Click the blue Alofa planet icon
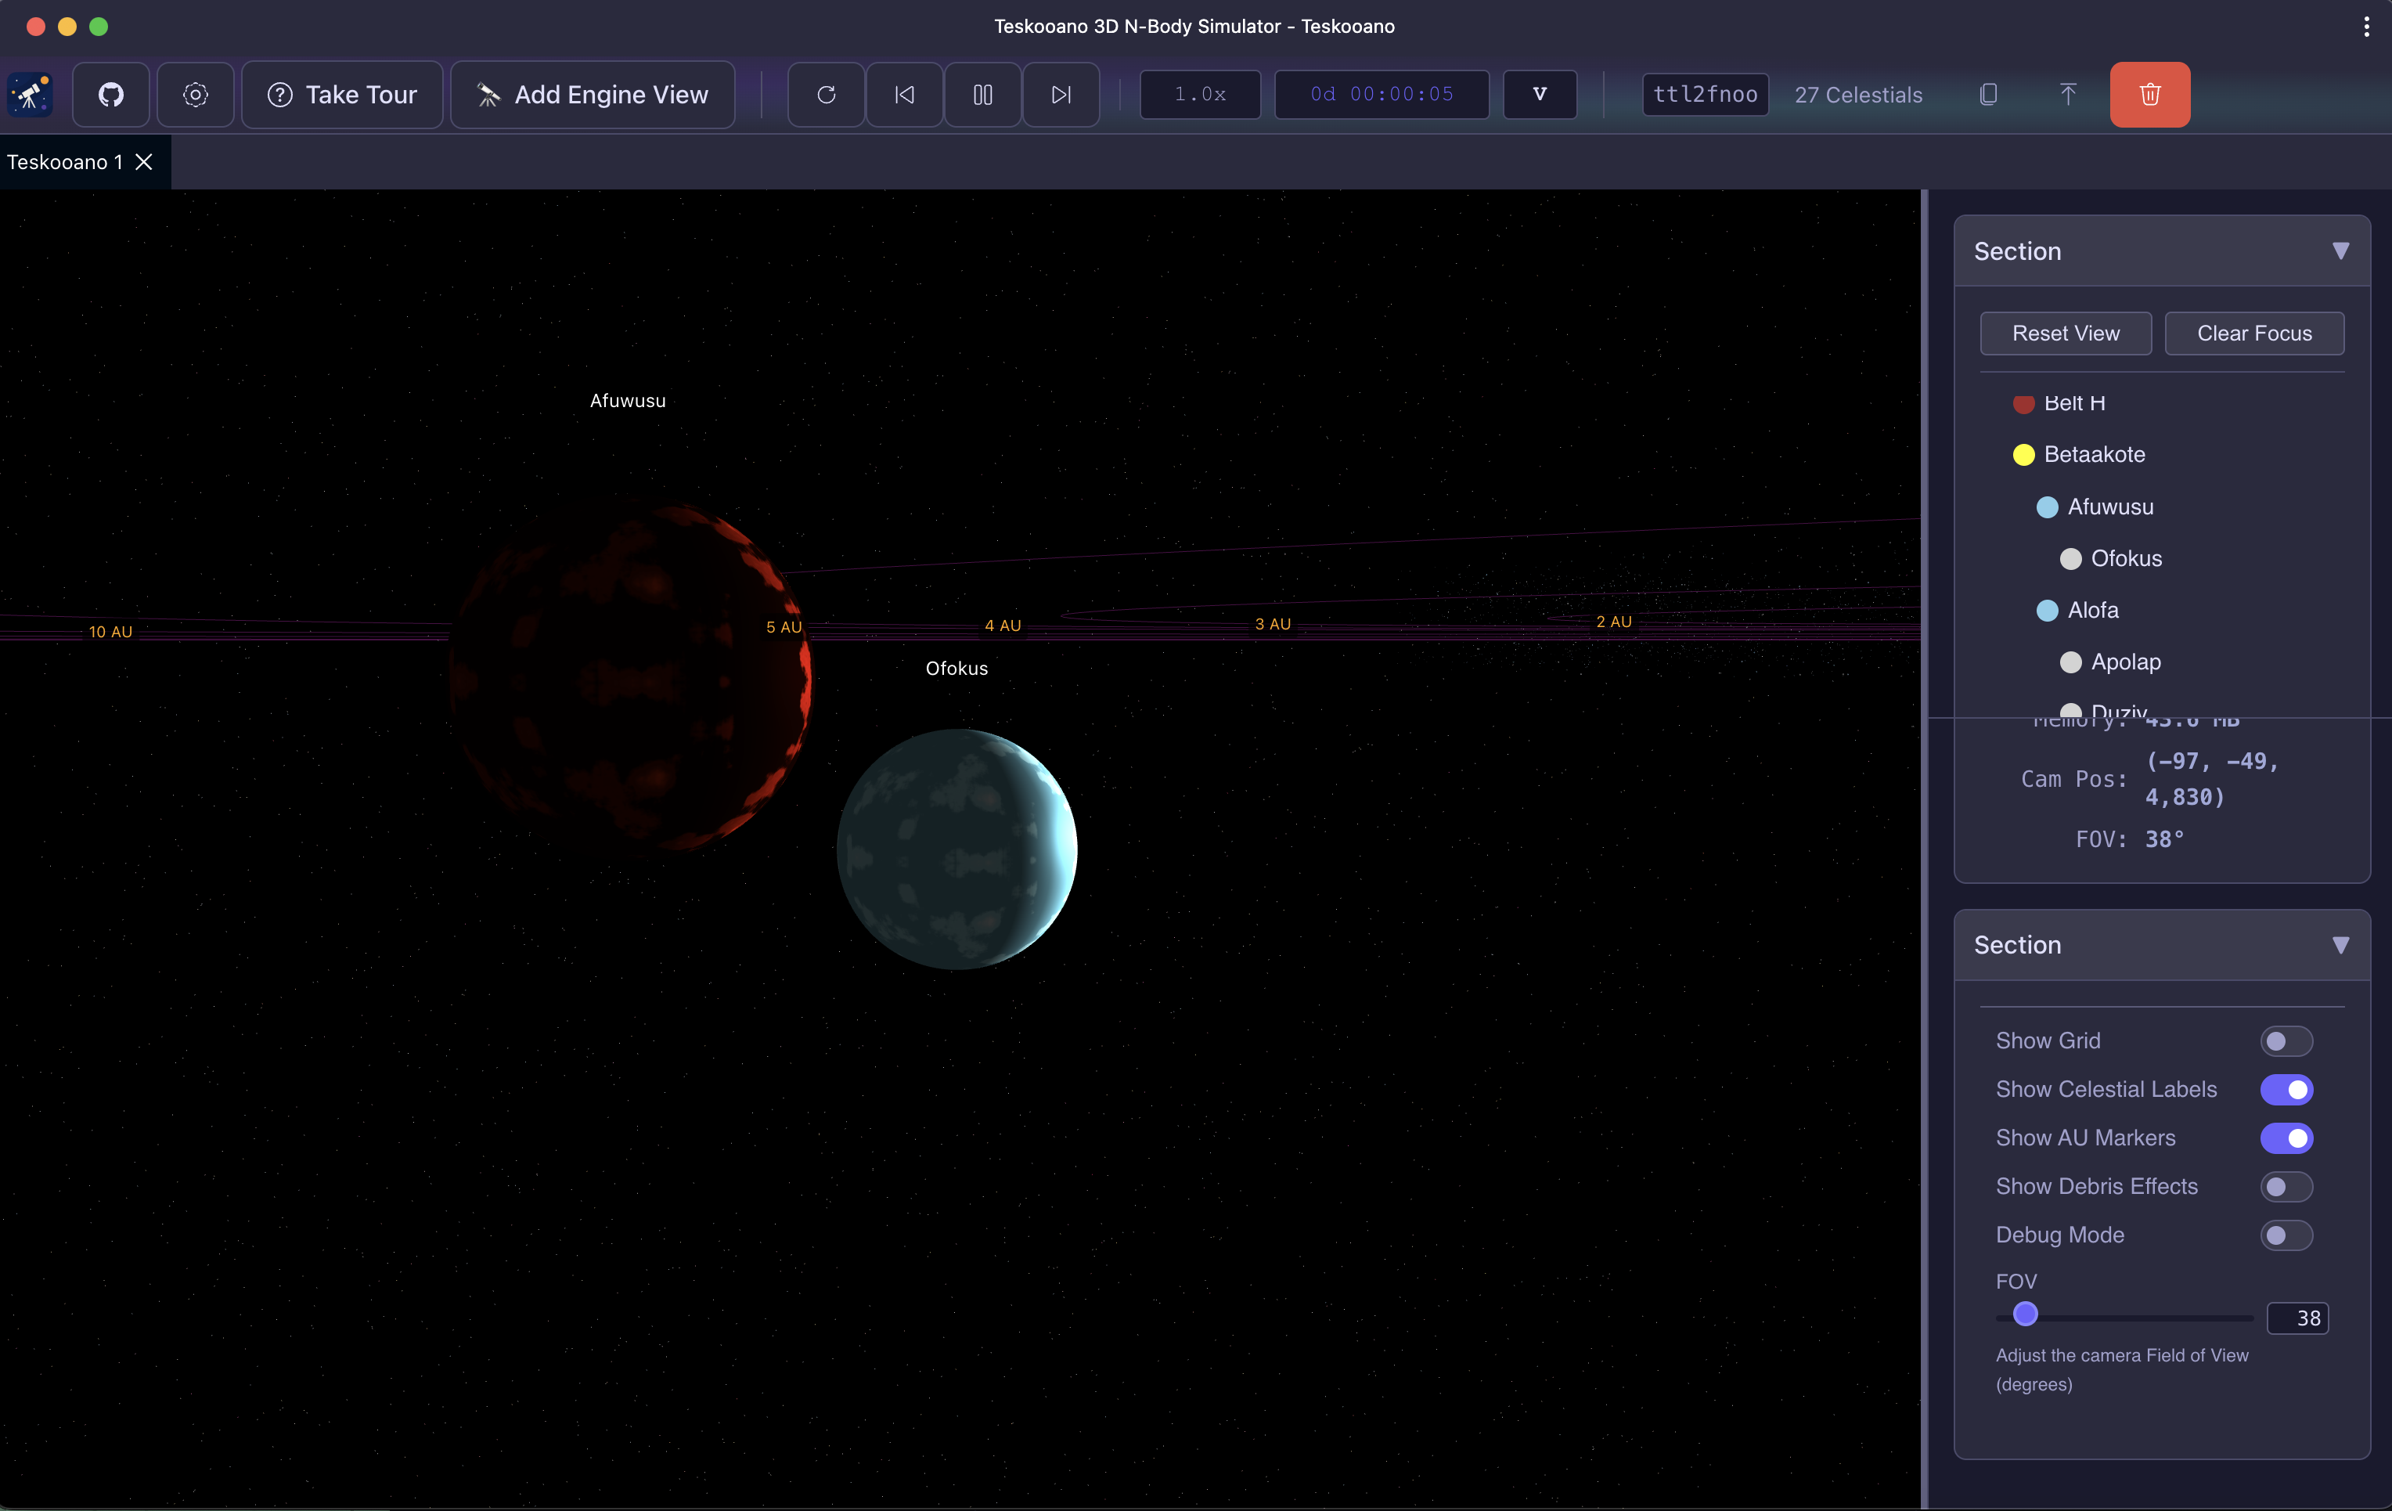Image resolution: width=2392 pixels, height=1511 pixels. (2048, 610)
